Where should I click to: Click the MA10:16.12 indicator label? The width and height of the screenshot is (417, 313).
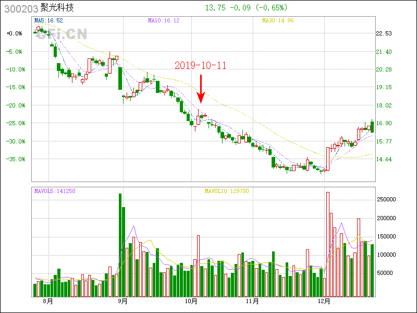coord(164,20)
